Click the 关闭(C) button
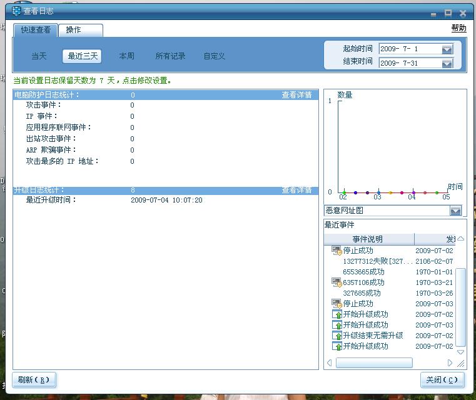The height and width of the screenshot is (400, 476). pyautogui.click(x=442, y=379)
